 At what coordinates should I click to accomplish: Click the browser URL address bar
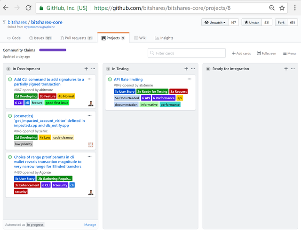point(161,8)
